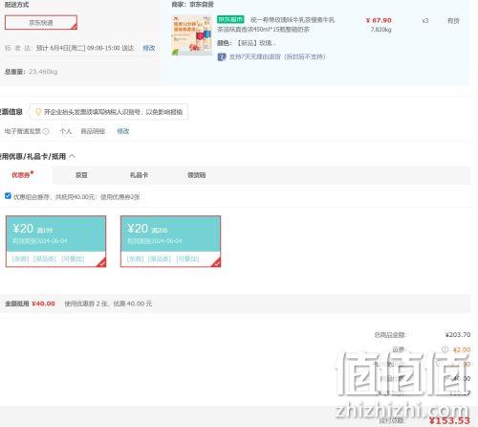Viewport: 478px width, 427px height.
Task: Click the info icon beside 运费 amount
Action: tap(445, 349)
